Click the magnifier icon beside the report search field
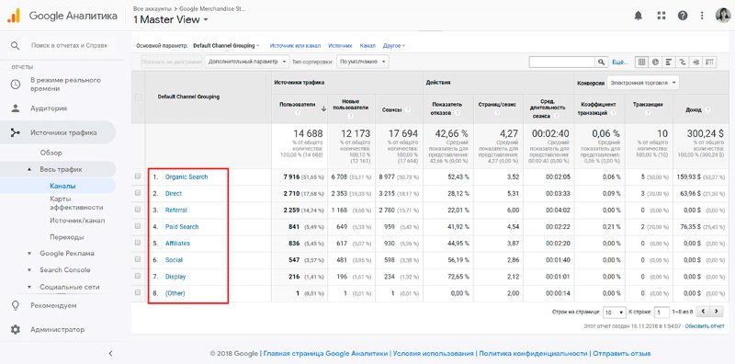Image resolution: width=735 pixels, height=364 pixels. pyautogui.click(x=16, y=46)
